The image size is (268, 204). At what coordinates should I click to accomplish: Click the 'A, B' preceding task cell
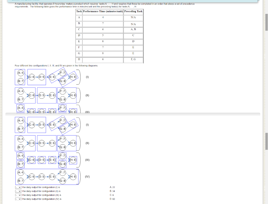click(133, 29)
